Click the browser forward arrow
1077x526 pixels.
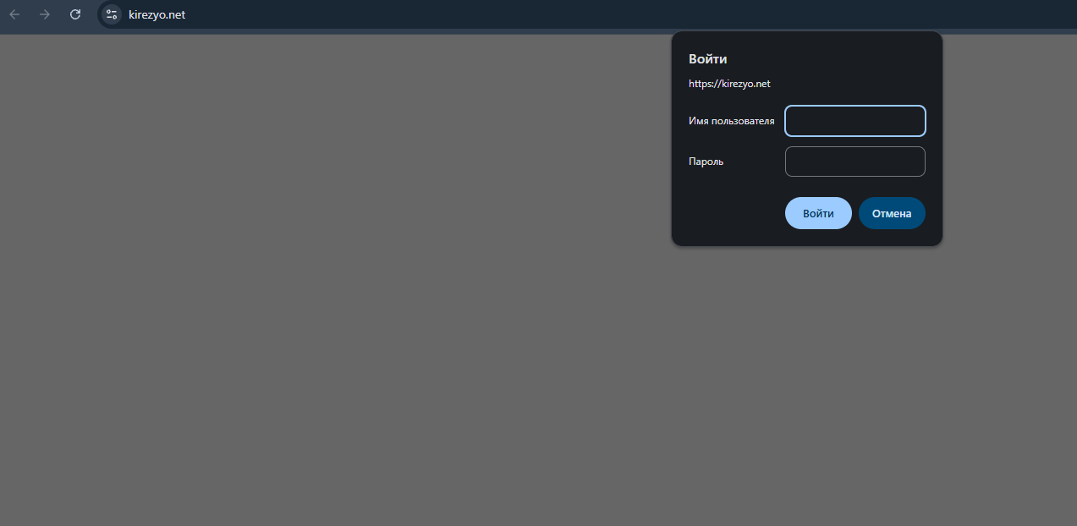(45, 14)
